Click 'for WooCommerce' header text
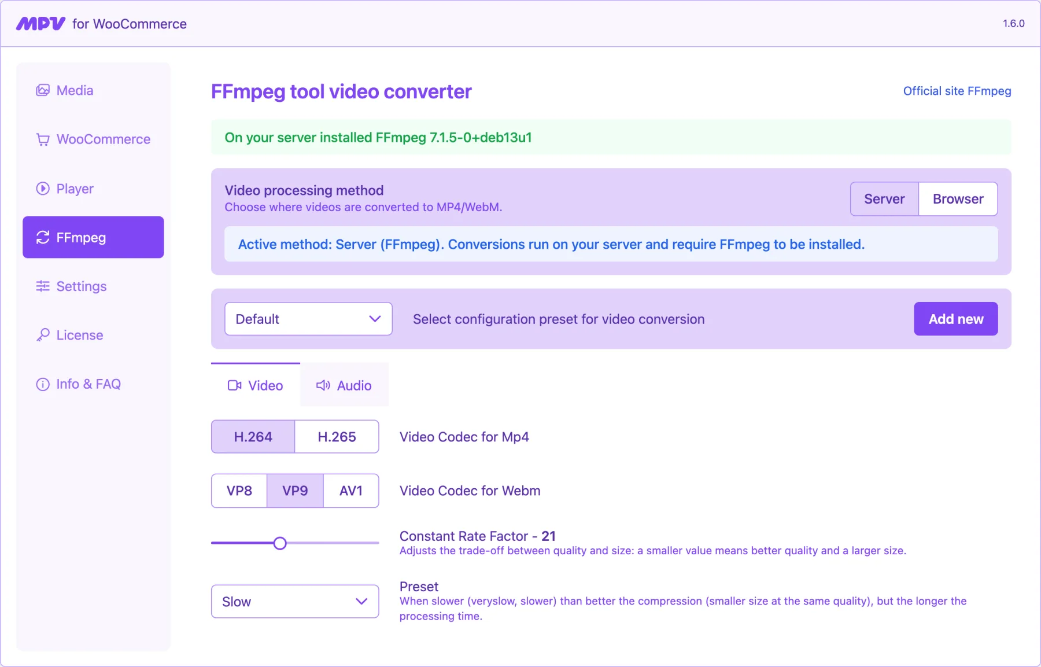 pyautogui.click(x=130, y=24)
